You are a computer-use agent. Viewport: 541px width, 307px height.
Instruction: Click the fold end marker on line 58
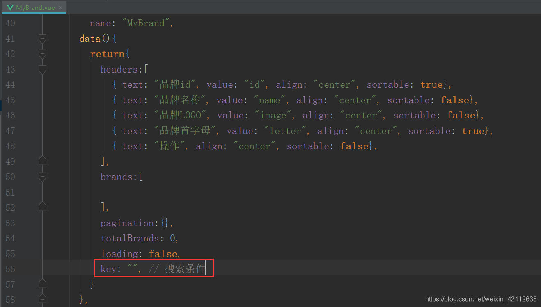point(42,299)
